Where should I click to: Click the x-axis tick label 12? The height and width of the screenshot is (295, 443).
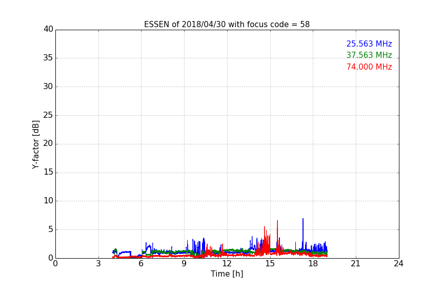pos(227,264)
